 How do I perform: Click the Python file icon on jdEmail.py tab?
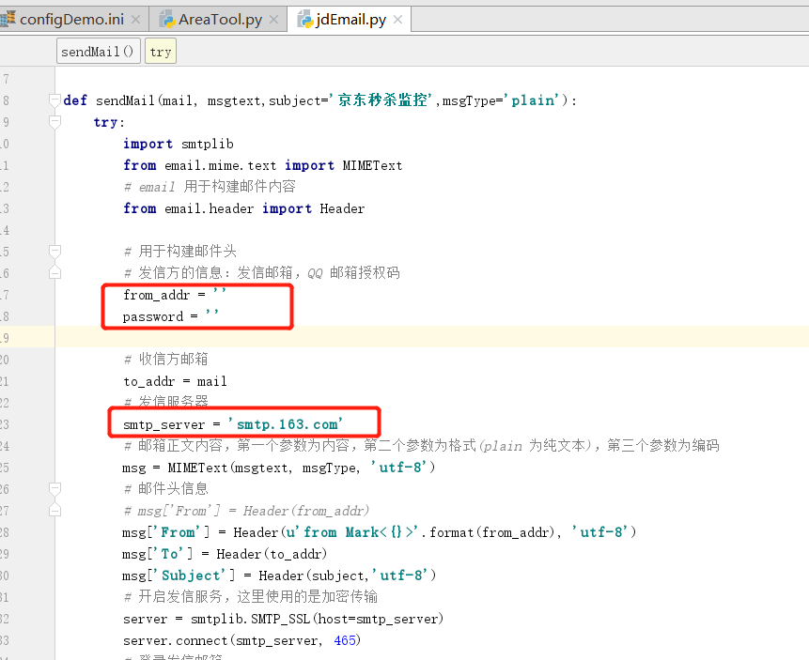pyautogui.click(x=305, y=20)
